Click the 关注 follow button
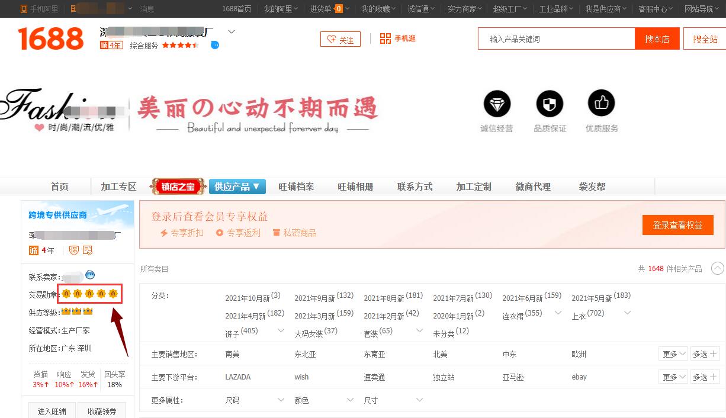Viewport: 726px width, 418px height. (x=340, y=39)
